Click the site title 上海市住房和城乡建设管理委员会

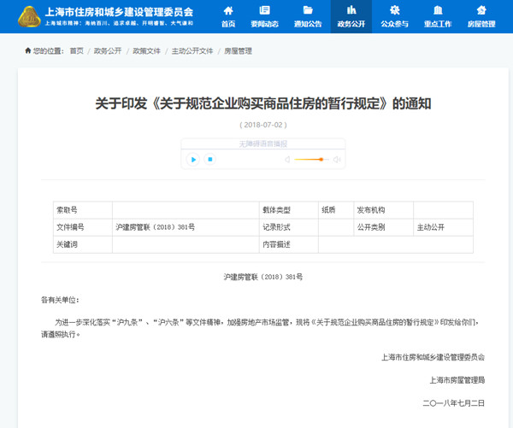[x=119, y=12]
